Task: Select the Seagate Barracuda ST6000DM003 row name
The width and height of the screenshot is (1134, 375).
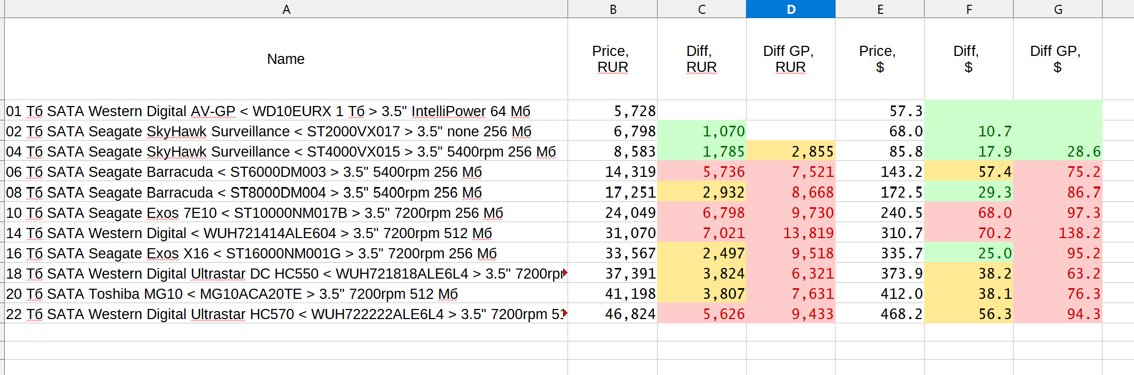Action: 244,172
